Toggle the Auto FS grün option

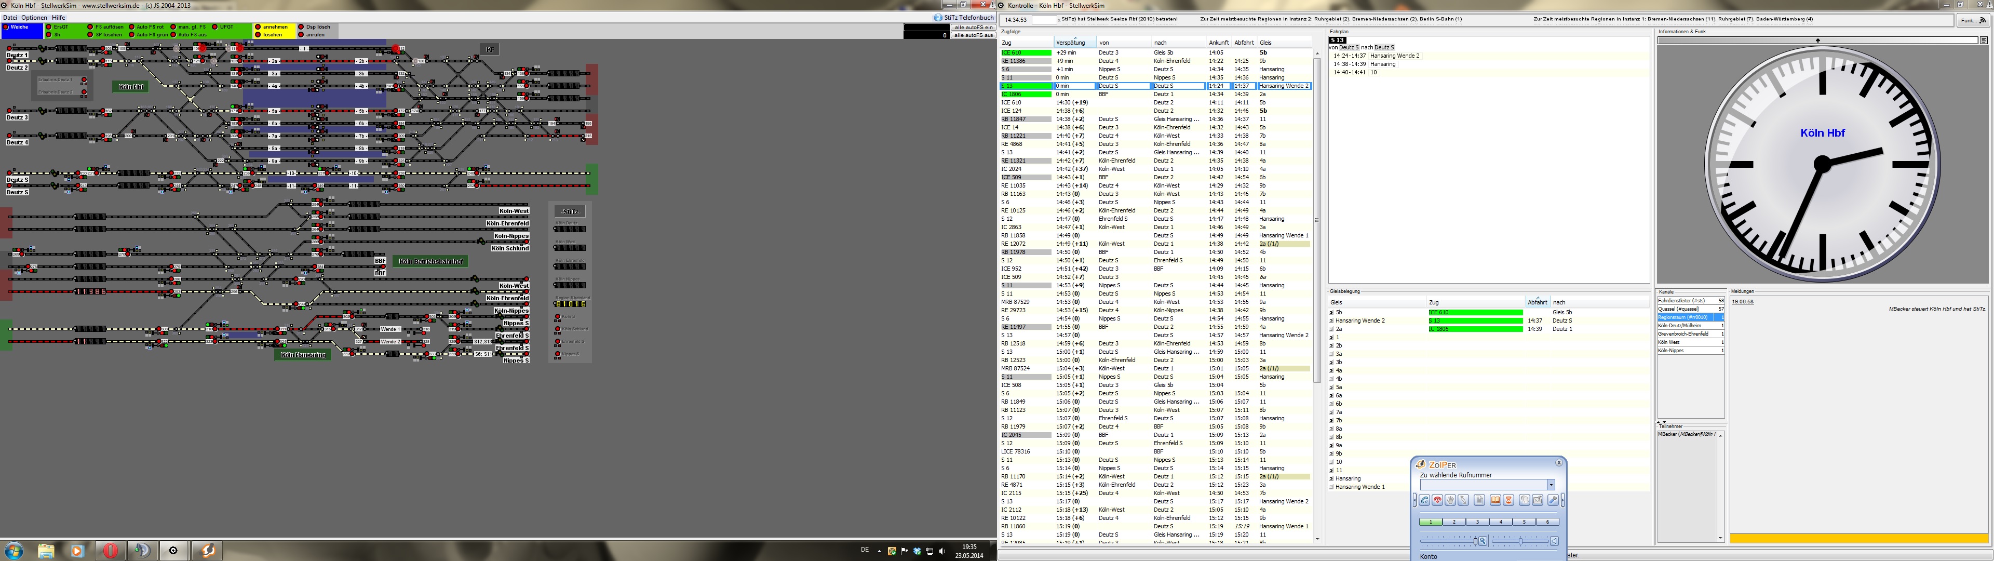(132, 35)
